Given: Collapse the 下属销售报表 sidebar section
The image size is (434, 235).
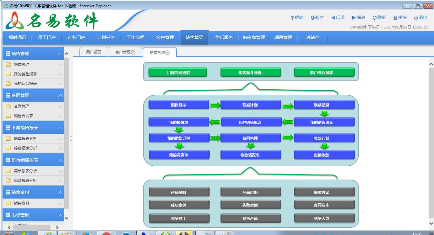Looking at the screenshot, I should click(x=60, y=128).
